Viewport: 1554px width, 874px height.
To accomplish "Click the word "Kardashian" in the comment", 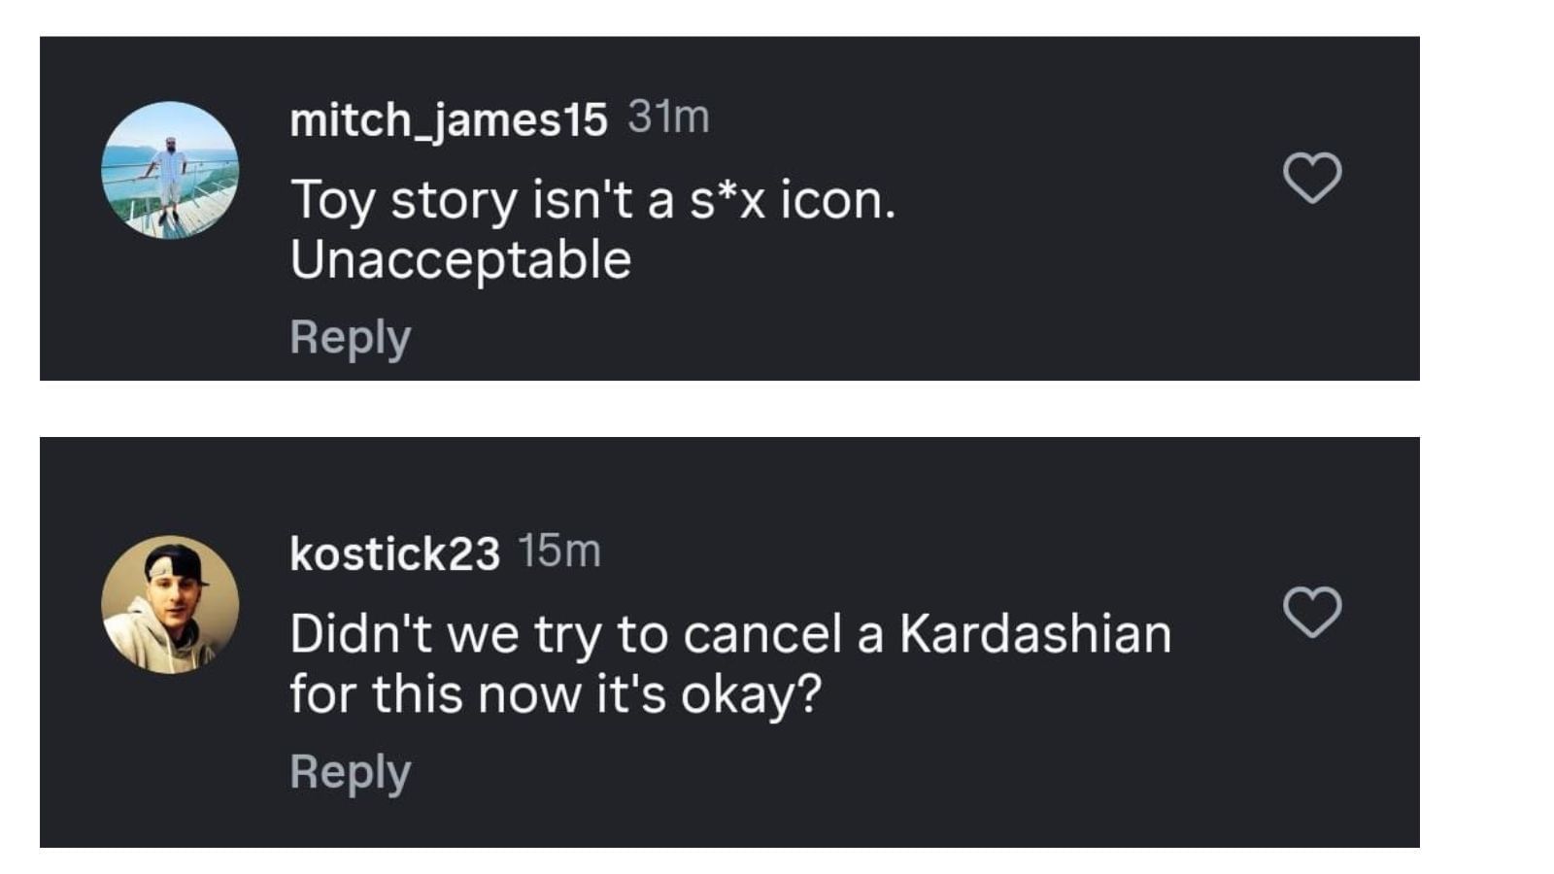I will pos(1035,634).
